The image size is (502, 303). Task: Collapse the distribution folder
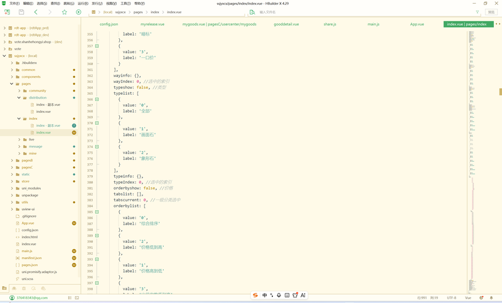click(19, 98)
